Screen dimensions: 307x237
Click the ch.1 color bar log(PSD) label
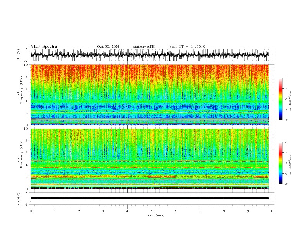(290, 101)
